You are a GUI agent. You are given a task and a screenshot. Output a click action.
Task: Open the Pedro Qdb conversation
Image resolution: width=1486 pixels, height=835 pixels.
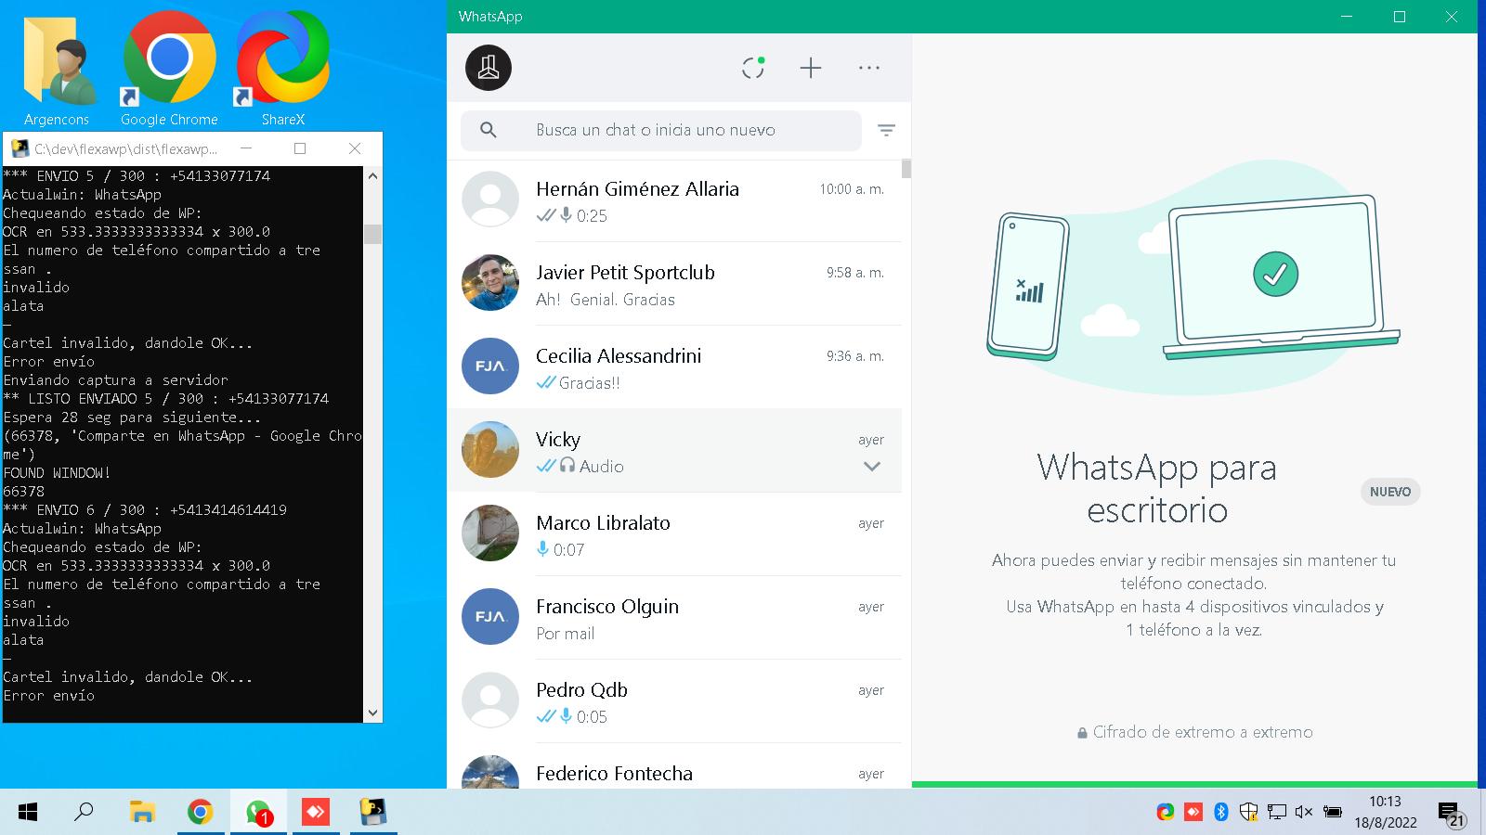pos(674,701)
